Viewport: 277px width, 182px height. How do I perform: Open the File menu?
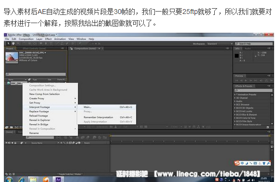7,39
